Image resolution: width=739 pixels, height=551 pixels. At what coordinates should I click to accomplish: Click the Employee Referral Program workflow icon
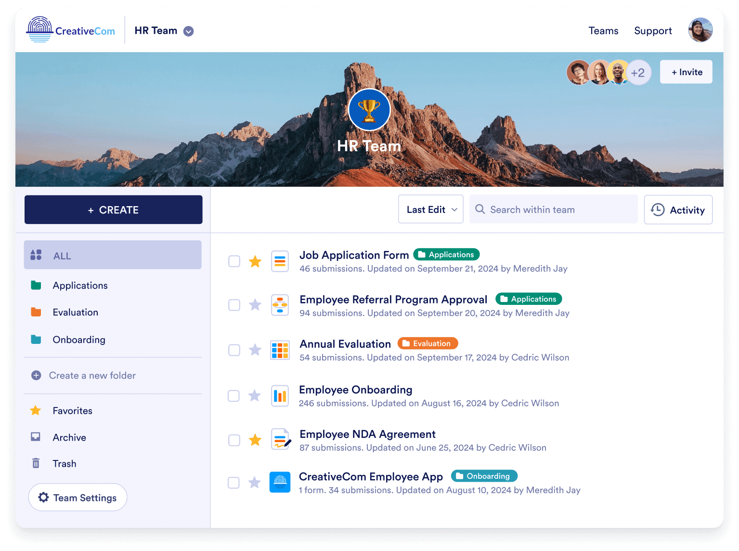tap(280, 305)
